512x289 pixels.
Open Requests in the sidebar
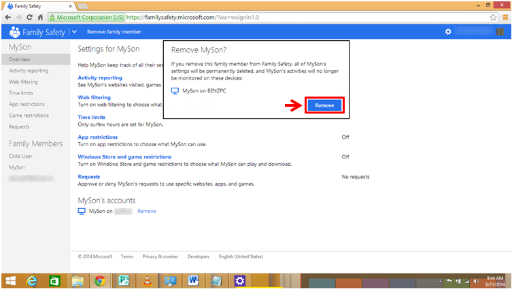(x=19, y=126)
